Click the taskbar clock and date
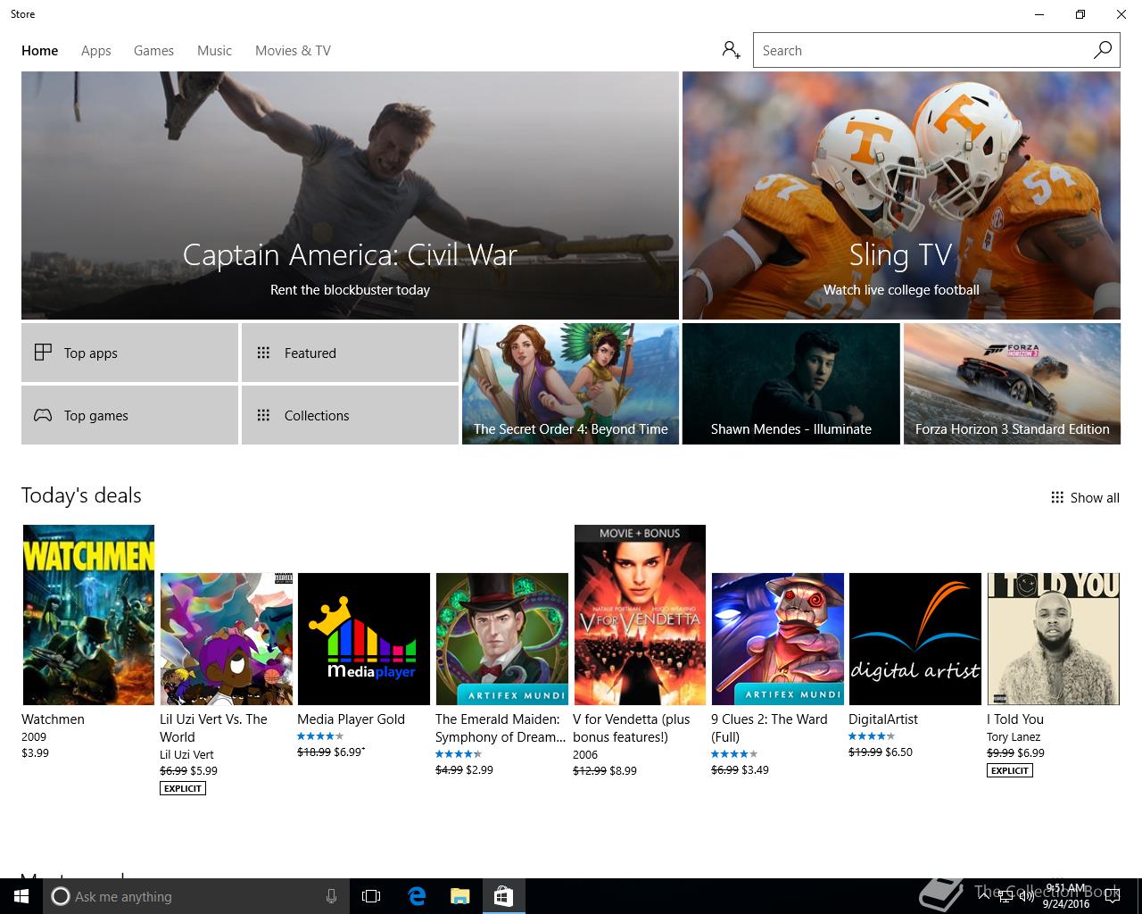This screenshot has width=1142, height=914. (1066, 896)
